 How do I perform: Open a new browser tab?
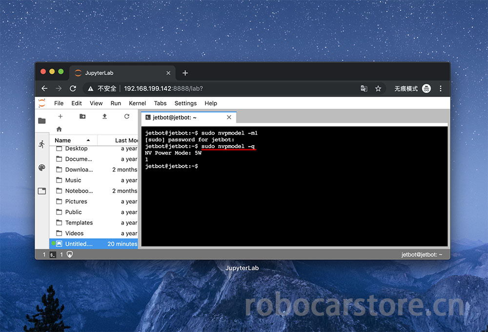[185, 73]
